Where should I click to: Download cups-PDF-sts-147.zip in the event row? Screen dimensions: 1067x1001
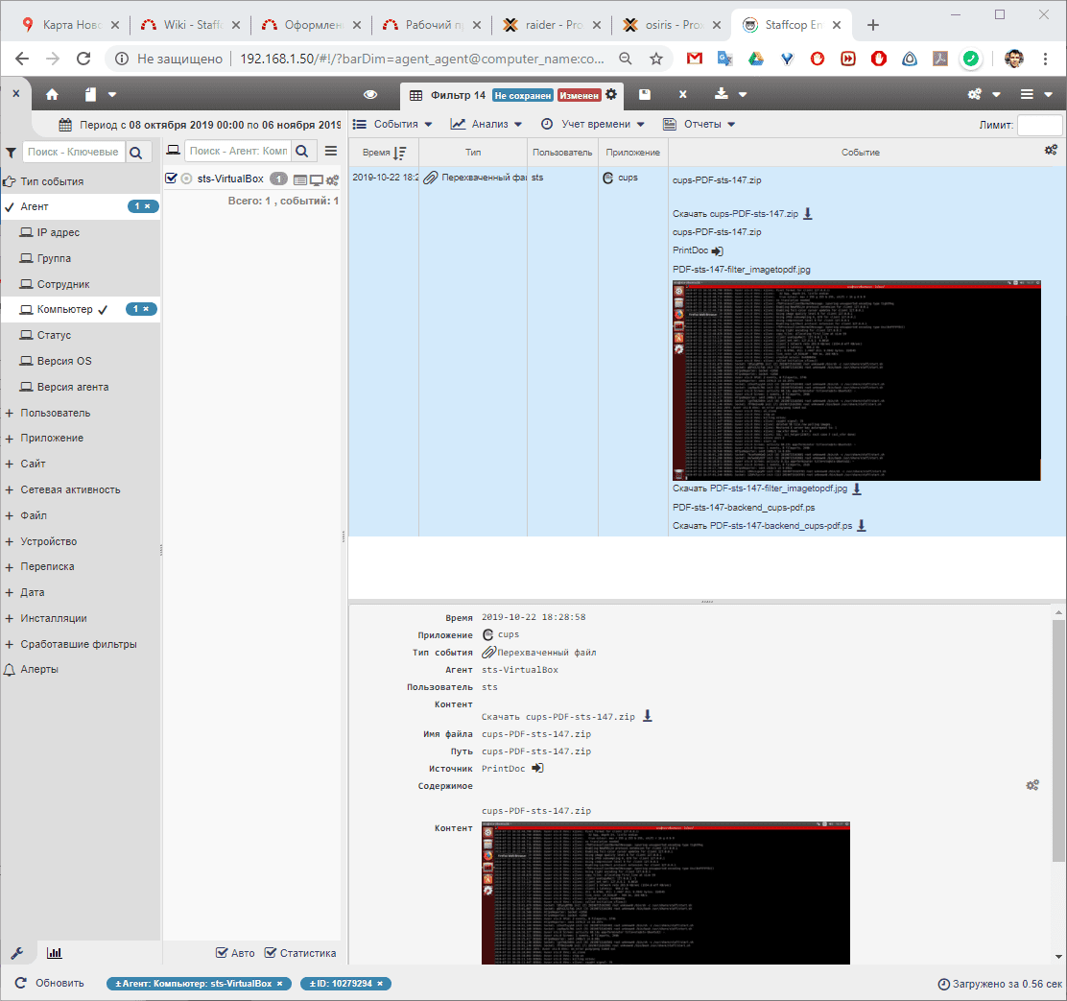tap(807, 214)
